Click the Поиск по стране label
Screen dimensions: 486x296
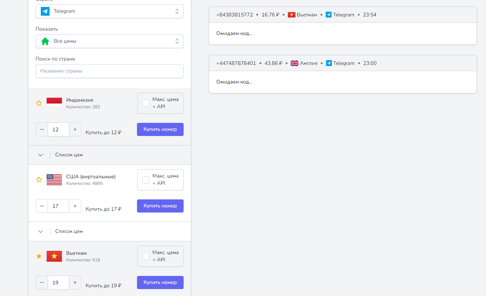point(55,59)
